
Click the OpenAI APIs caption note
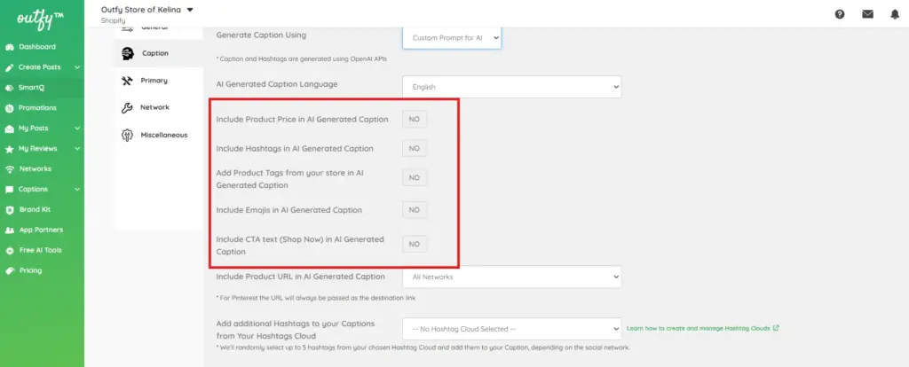click(x=302, y=59)
